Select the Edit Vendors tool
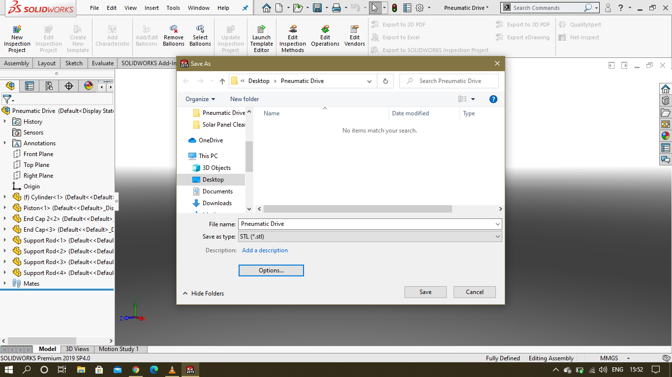The height and width of the screenshot is (377, 672). pyautogui.click(x=354, y=35)
